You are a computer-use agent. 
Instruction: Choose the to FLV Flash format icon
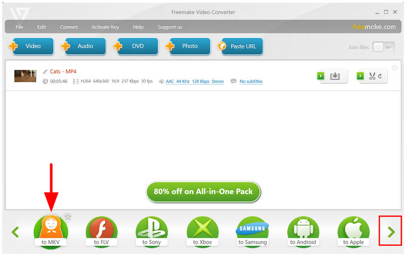(101, 232)
